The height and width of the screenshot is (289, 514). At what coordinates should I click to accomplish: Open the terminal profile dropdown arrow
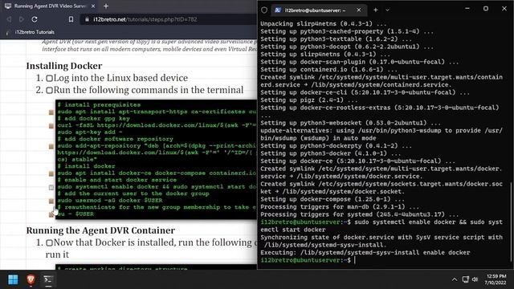(387, 10)
